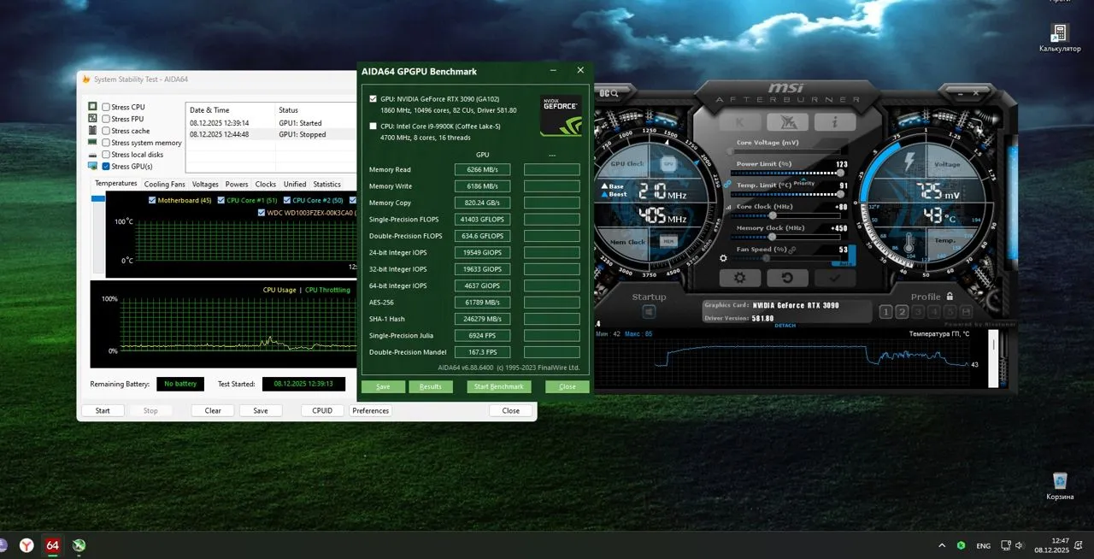Click the MEM chip icon on clock gauge
Image resolution: width=1094 pixels, height=559 pixels.
click(x=668, y=242)
